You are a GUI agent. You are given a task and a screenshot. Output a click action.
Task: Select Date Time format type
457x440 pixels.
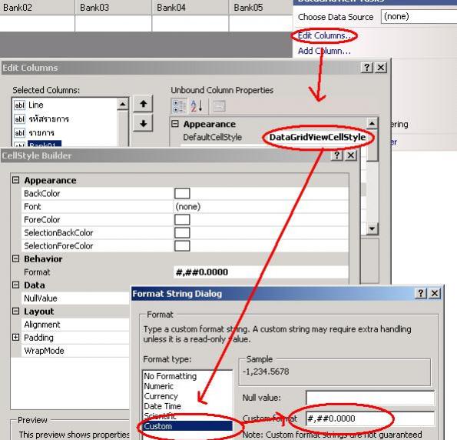162,406
